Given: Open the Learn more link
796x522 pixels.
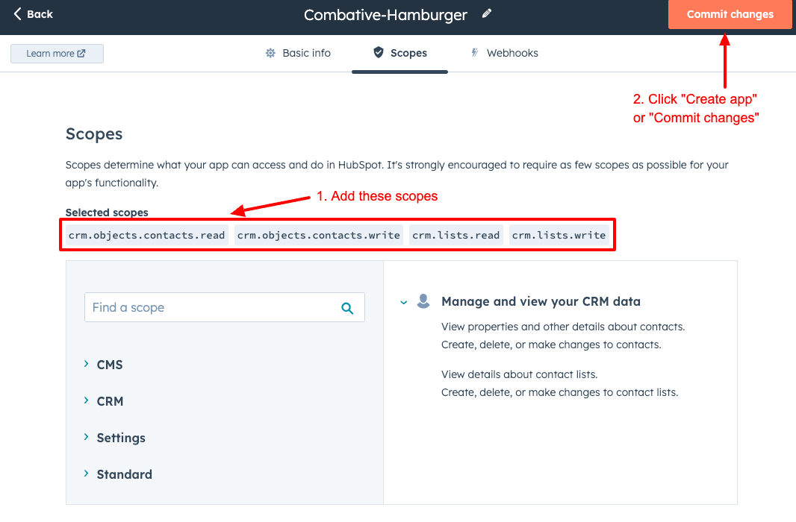Looking at the screenshot, I should pyautogui.click(x=57, y=53).
